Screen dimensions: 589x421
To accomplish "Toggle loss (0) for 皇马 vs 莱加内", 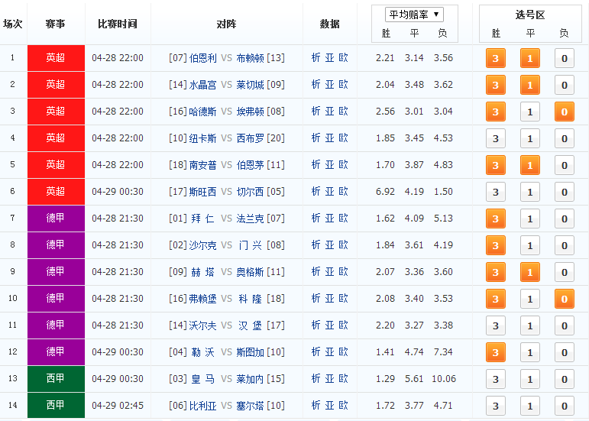I will (565, 379).
